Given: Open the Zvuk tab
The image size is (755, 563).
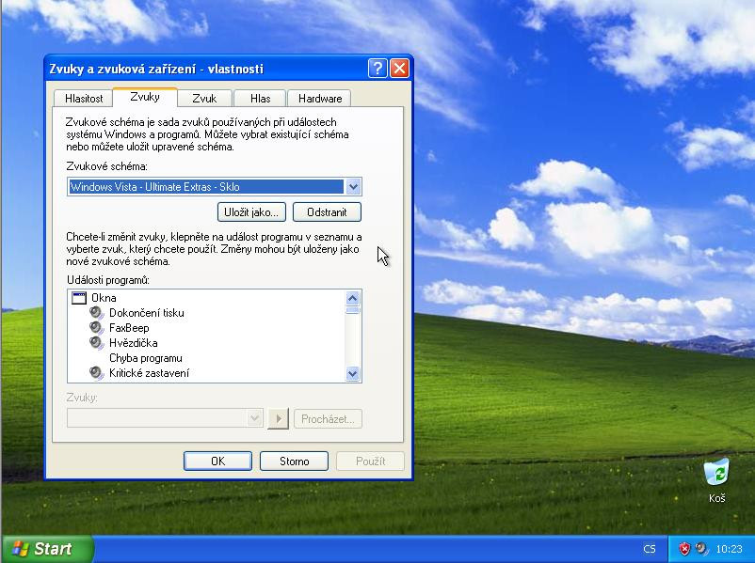Looking at the screenshot, I should tap(204, 99).
